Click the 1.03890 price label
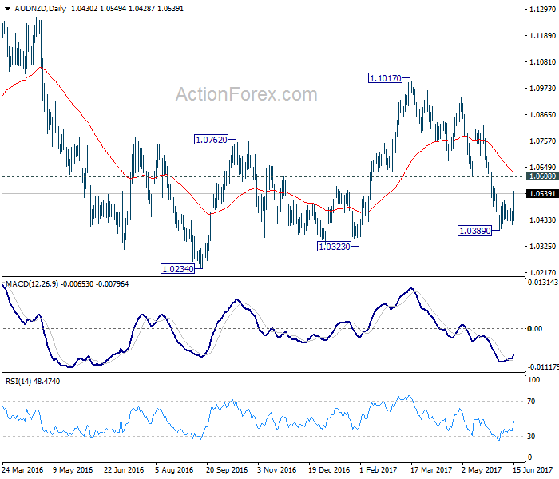 click(x=475, y=231)
